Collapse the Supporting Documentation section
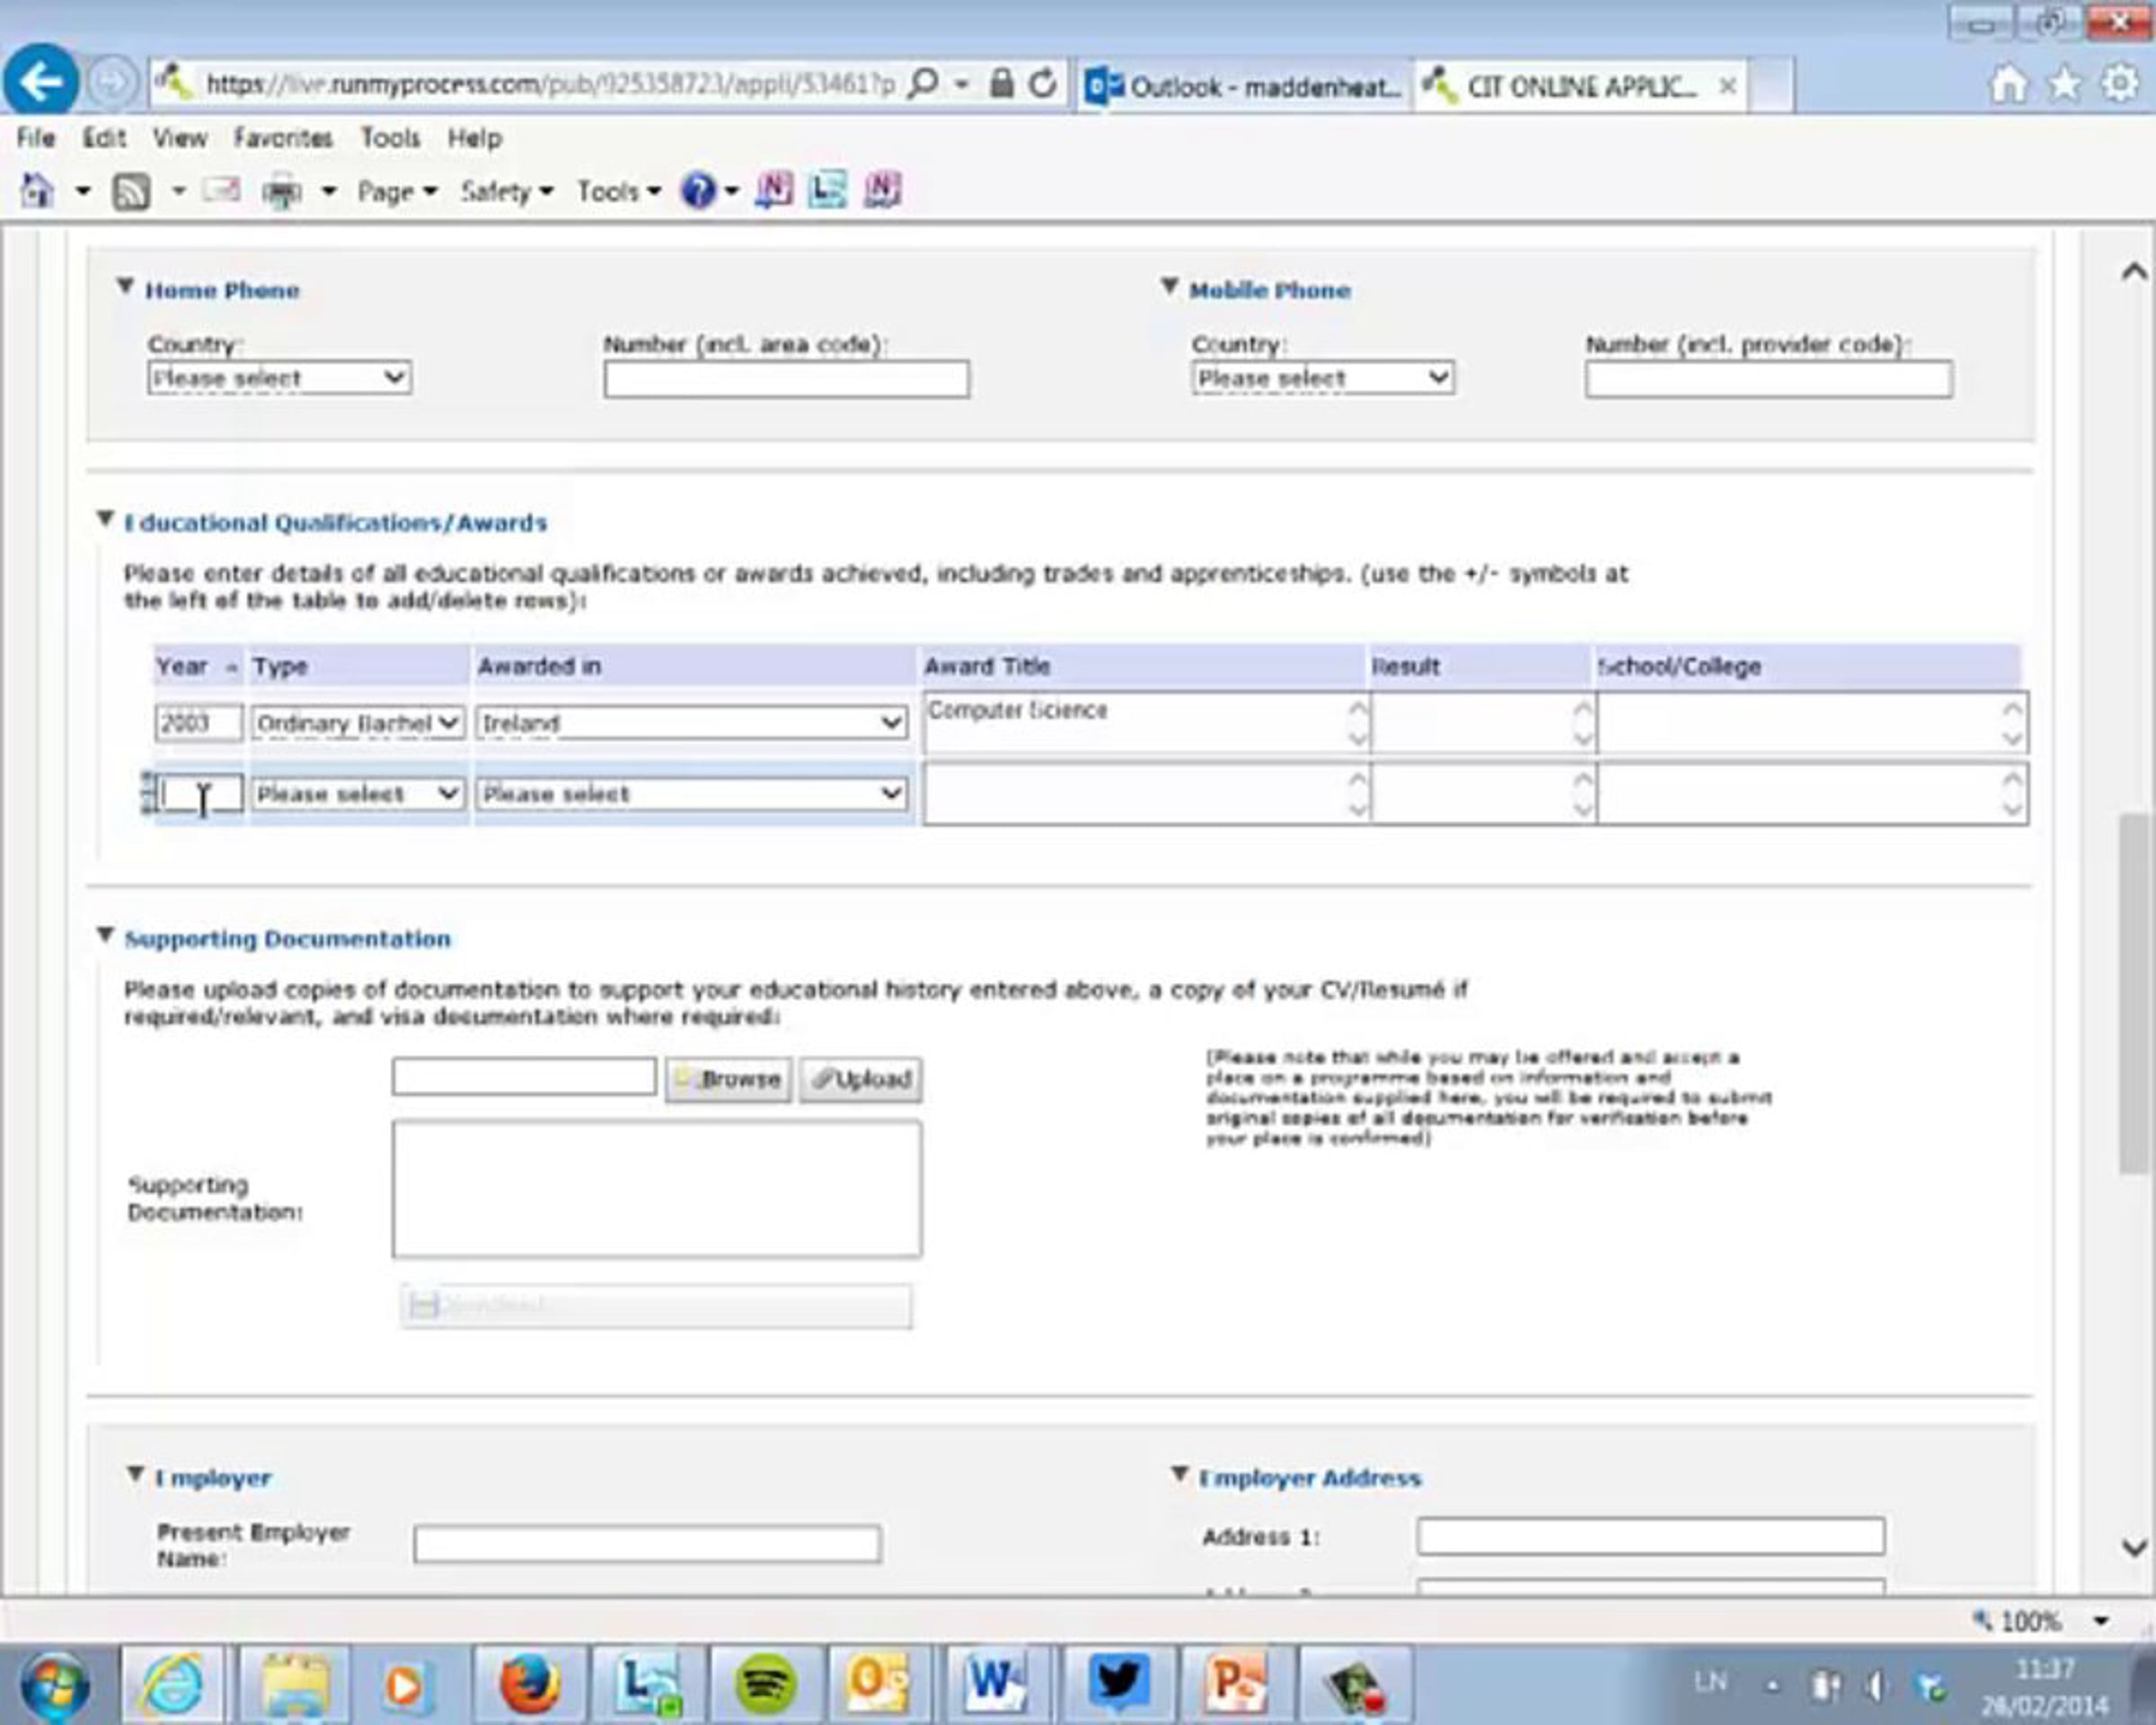Viewport: 2156px width, 1725px height. pos(105,934)
